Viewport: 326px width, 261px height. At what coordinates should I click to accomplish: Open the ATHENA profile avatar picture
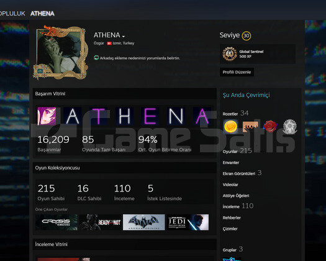pos(60,53)
